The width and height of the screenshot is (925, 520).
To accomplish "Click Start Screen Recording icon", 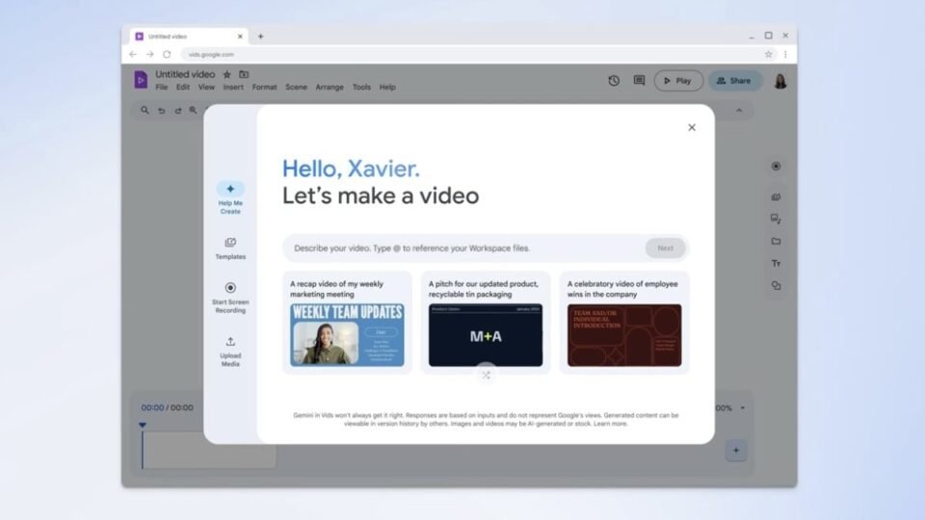I will 230,288.
